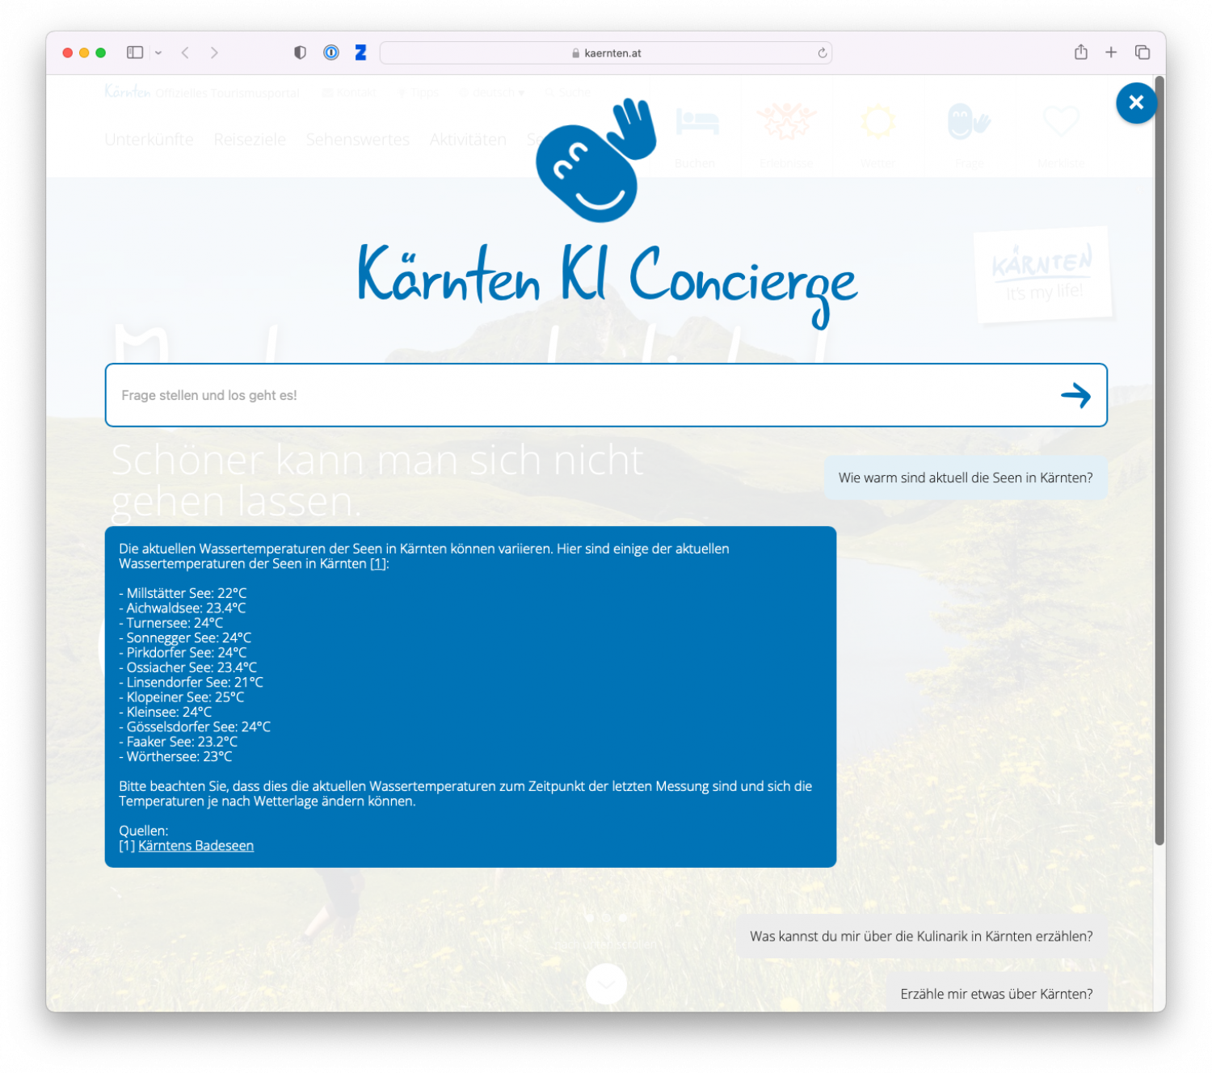
Task: Click the faded Merkliste heart icon
Action: (1061, 122)
